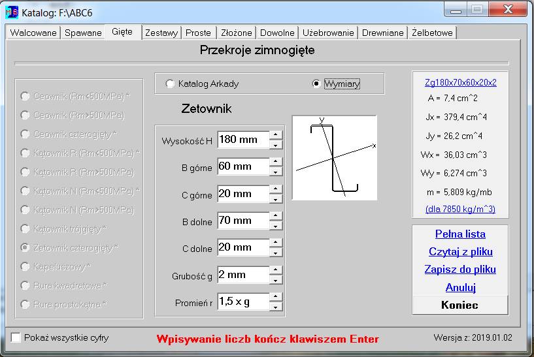Click the application icon in the title bar

tap(12, 12)
